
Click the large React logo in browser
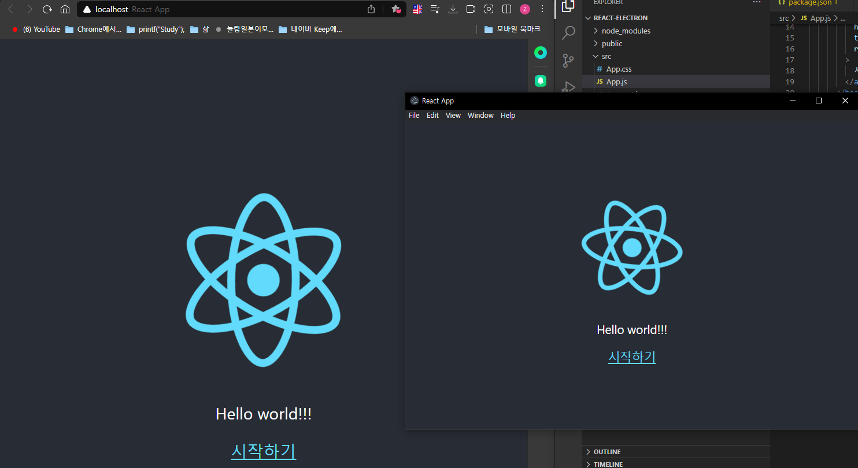click(x=264, y=280)
